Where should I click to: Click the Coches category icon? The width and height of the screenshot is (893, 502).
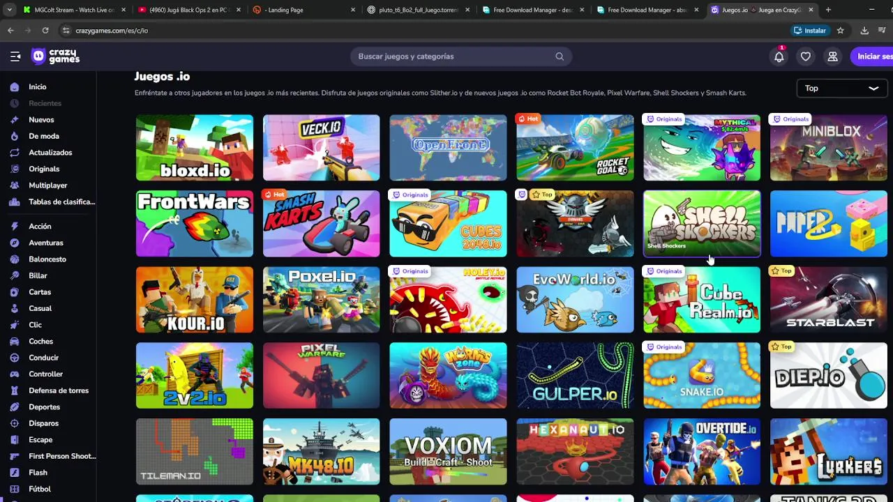coord(14,341)
